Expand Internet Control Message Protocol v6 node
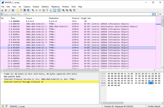The width and height of the screenshot is (164, 108). click(2, 82)
